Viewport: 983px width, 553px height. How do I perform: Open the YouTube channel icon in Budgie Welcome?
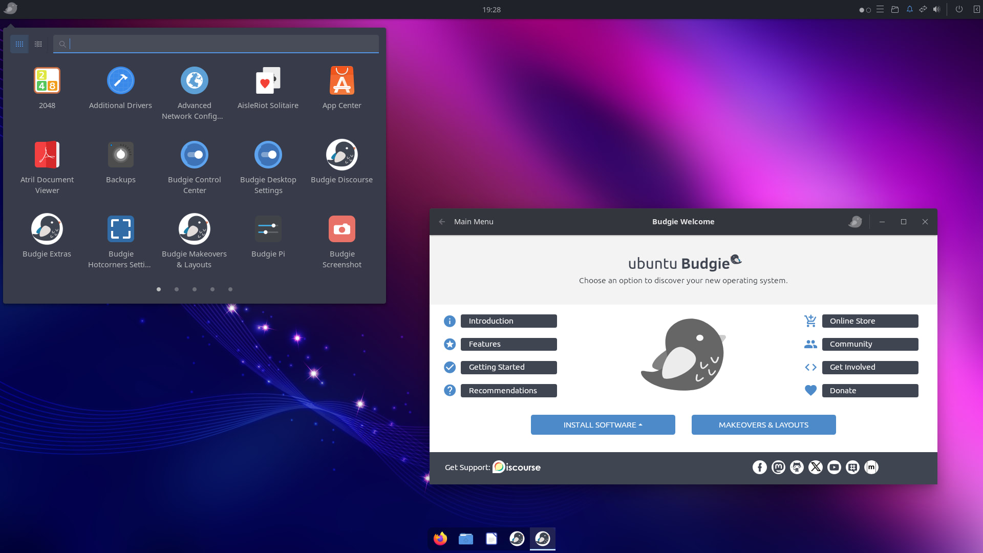pyautogui.click(x=834, y=467)
